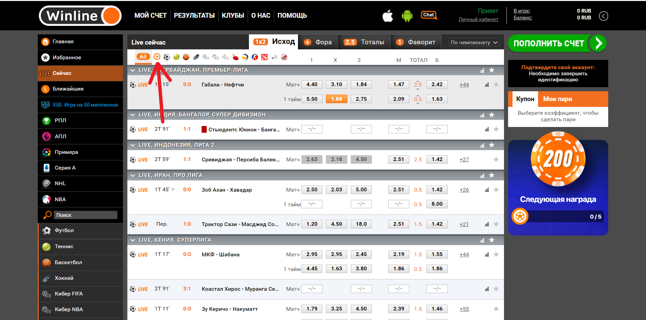The width and height of the screenshot is (646, 320).
Task: Click the Поиск search field
Action: click(x=85, y=215)
